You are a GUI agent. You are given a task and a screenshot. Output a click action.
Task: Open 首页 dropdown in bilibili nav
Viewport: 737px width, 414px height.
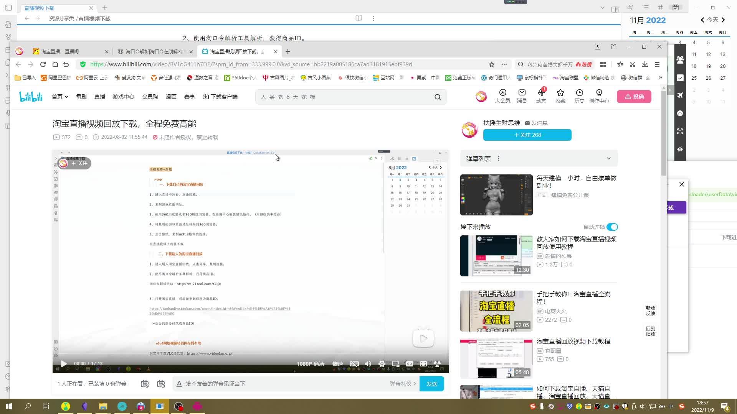click(x=60, y=97)
